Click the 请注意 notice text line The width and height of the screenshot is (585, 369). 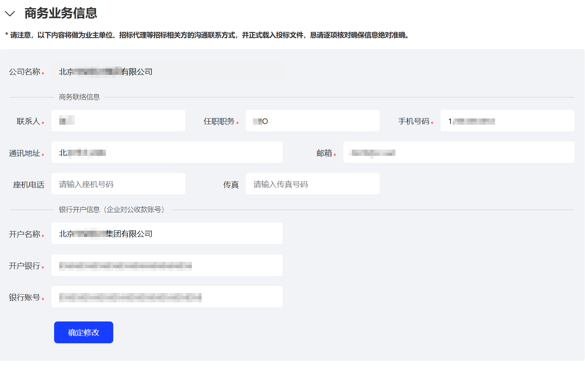pyautogui.click(x=207, y=35)
